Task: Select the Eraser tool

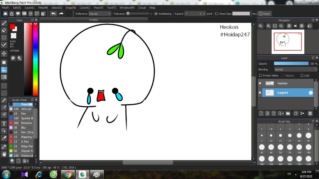Action: 4,30
